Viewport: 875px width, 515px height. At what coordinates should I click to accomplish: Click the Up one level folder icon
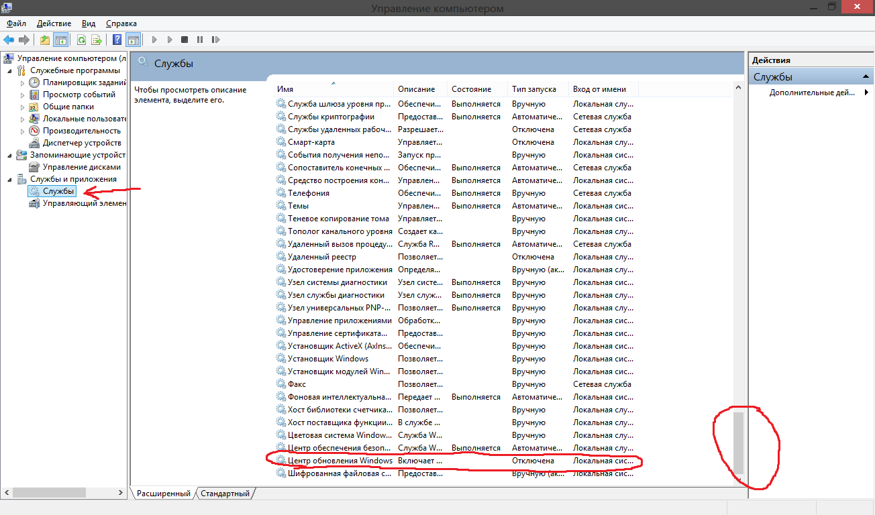[45, 40]
